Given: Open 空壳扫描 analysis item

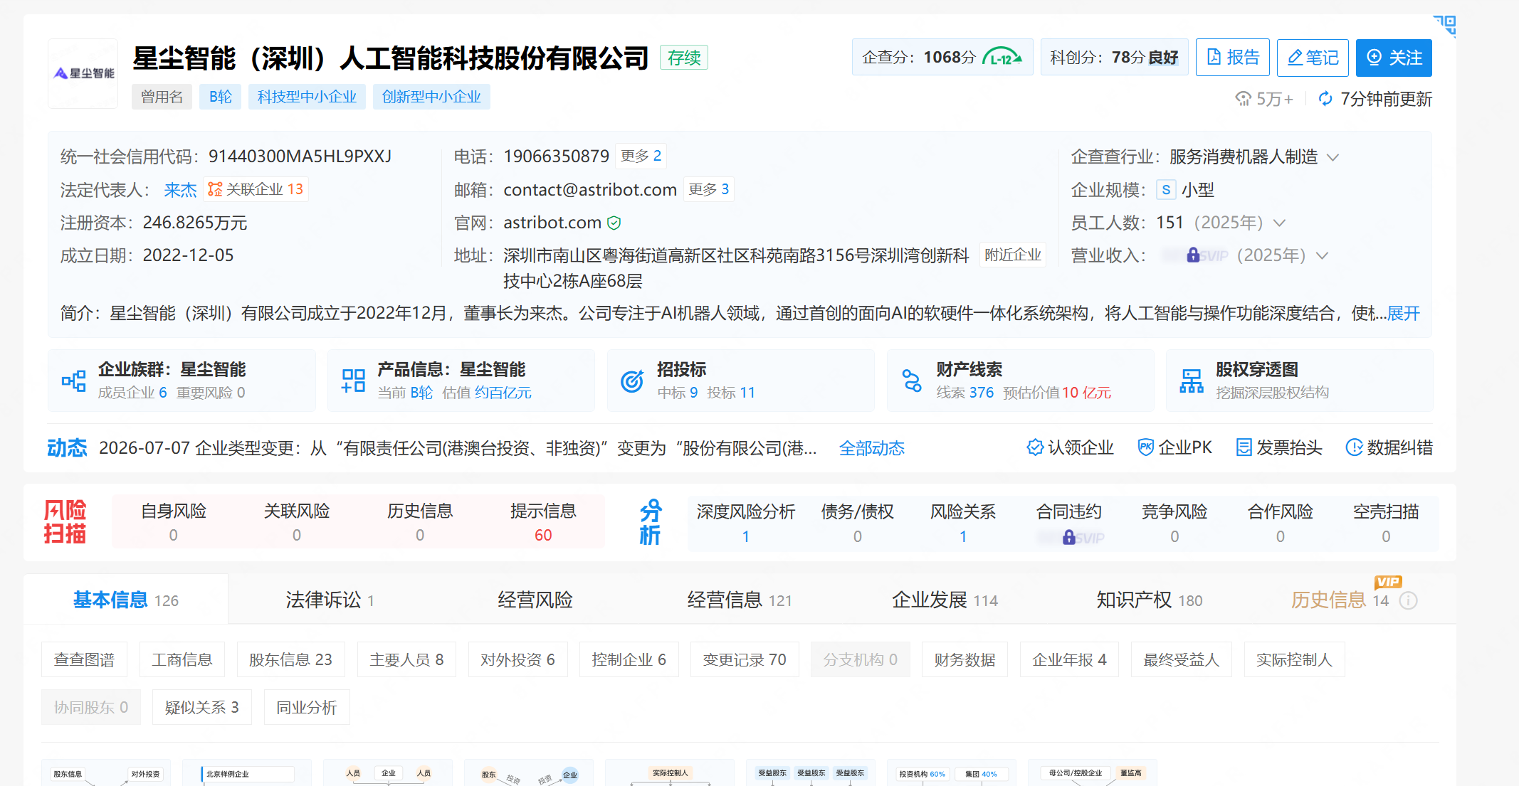Looking at the screenshot, I should pyautogui.click(x=1386, y=524).
